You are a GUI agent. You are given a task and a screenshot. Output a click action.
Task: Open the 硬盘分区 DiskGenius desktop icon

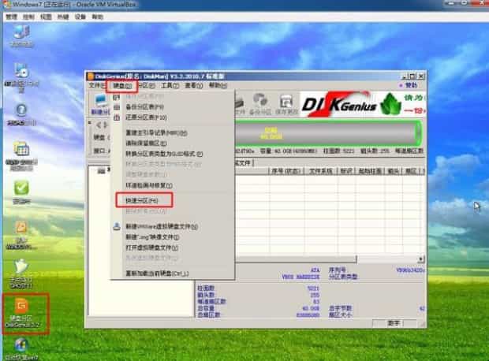[22, 313]
